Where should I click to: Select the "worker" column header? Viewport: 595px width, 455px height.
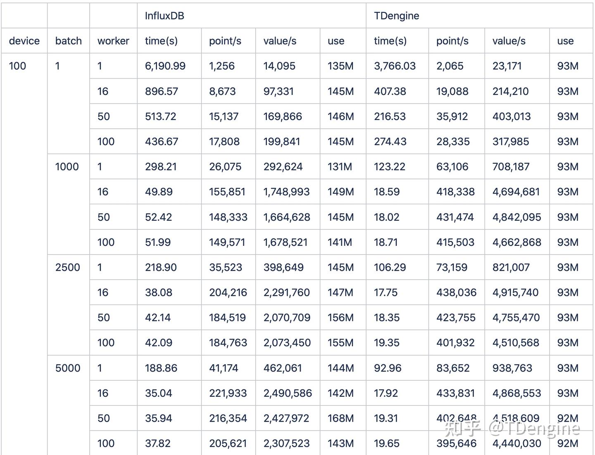[x=113, y=41]
